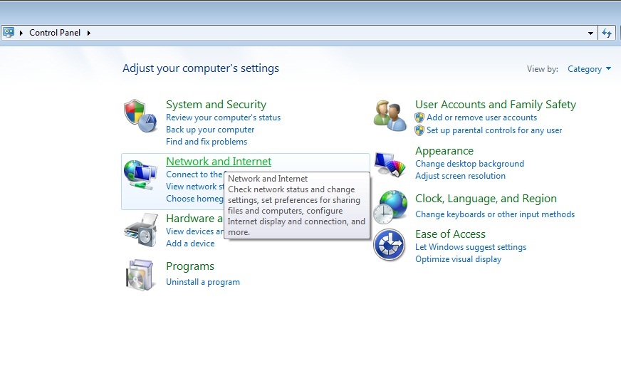
Task: Click Change keyboards or other input methods
Action: [495, 214]
